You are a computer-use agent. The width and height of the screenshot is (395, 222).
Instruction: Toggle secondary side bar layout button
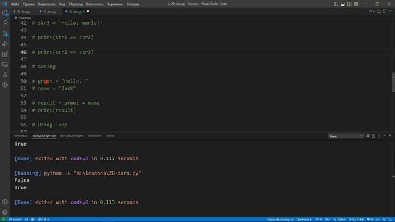349,4
